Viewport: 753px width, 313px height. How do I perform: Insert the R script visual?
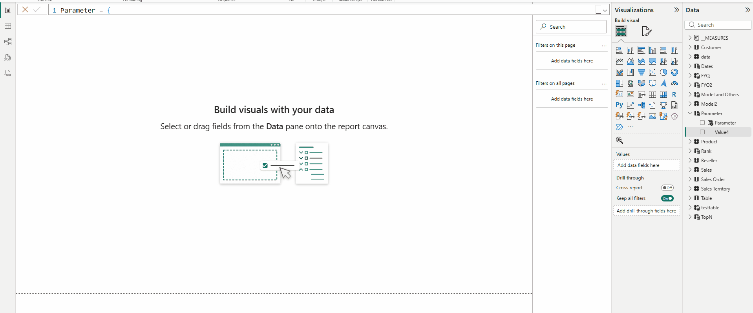point(674,94)
